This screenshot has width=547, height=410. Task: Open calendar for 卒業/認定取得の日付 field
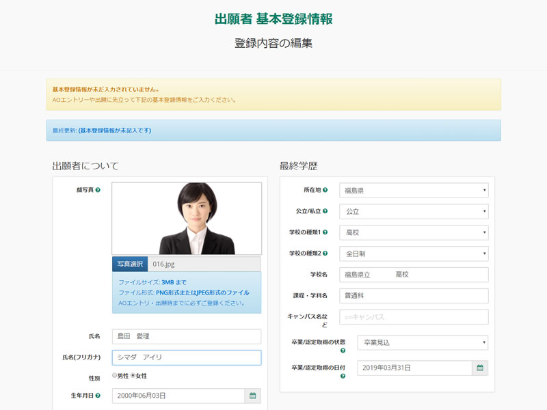coord(480,368)
